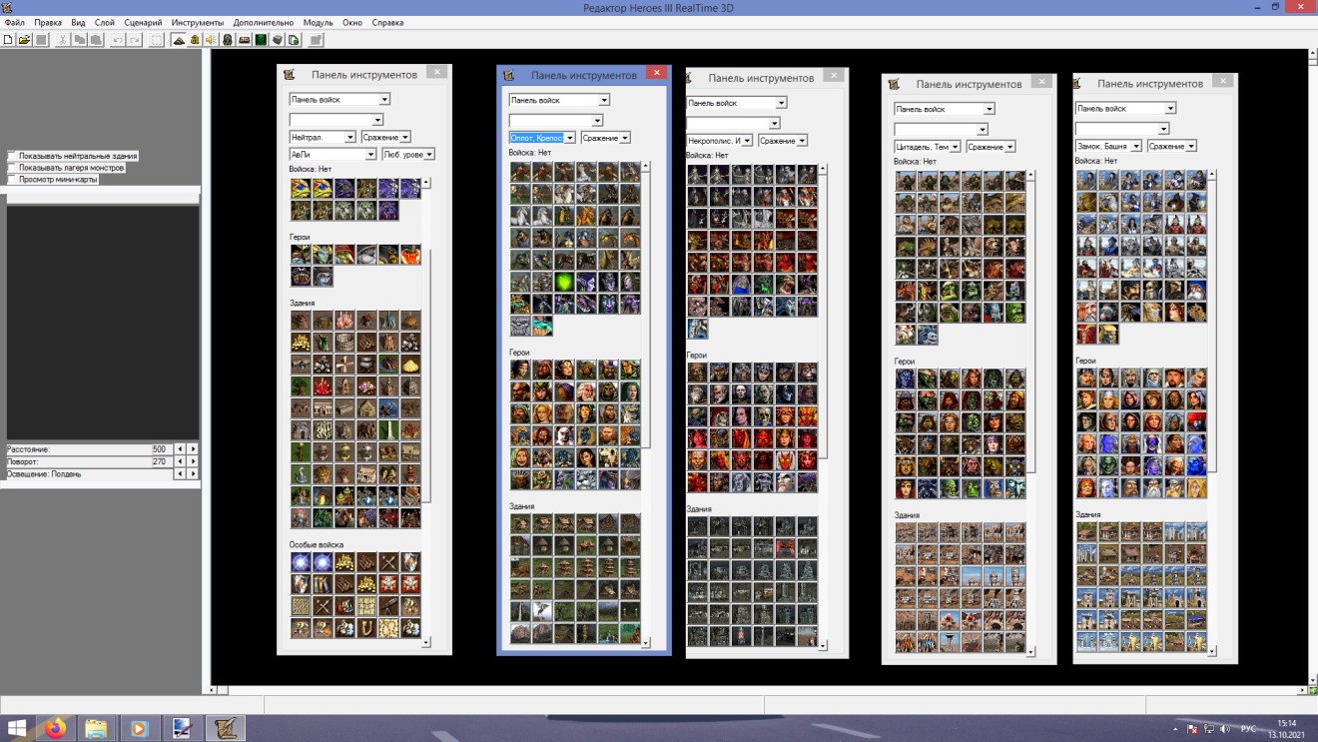Open 'Сражение' dropdown in the Замок, Башня panel
This screenshot has width=1318, height=742.
1172,146
